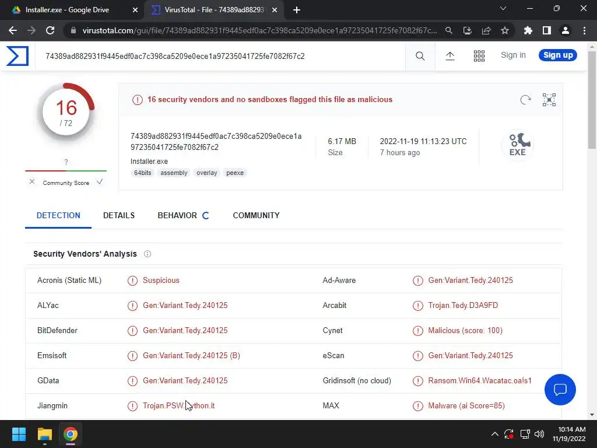Click the volume icon in system tray
The width and height of the screenshot is (597, 448).
pyautogui.click(x=539, y=434)
